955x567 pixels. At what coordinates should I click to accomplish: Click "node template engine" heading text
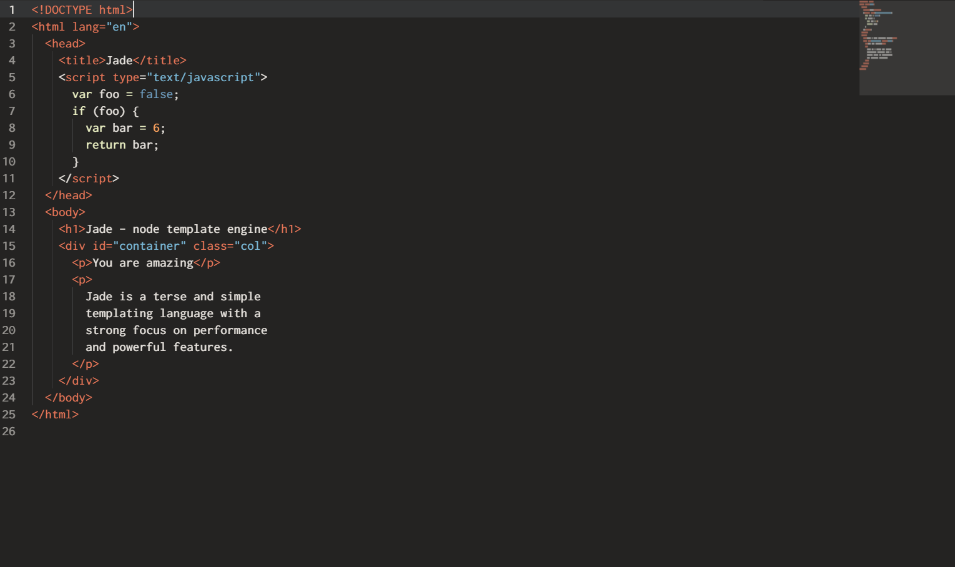200,229
